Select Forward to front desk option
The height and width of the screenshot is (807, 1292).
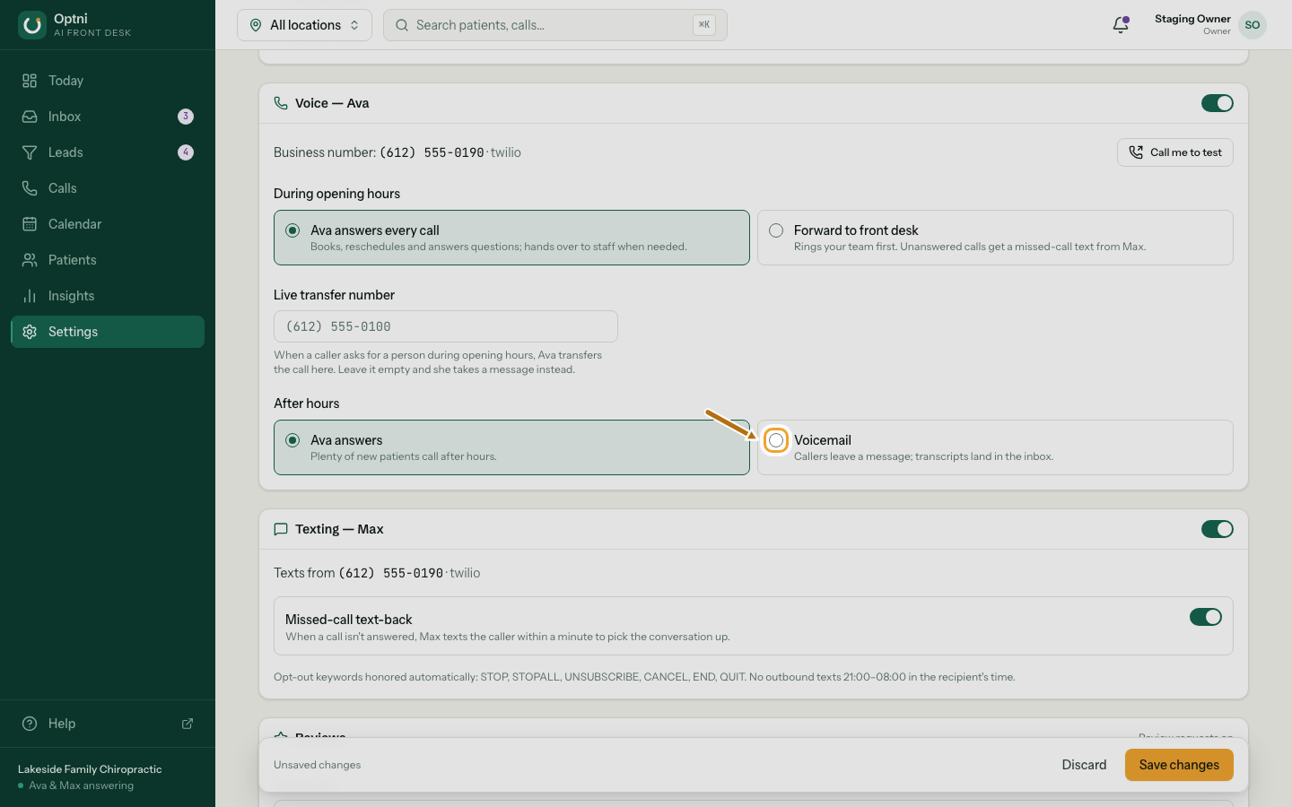point(995,238)
